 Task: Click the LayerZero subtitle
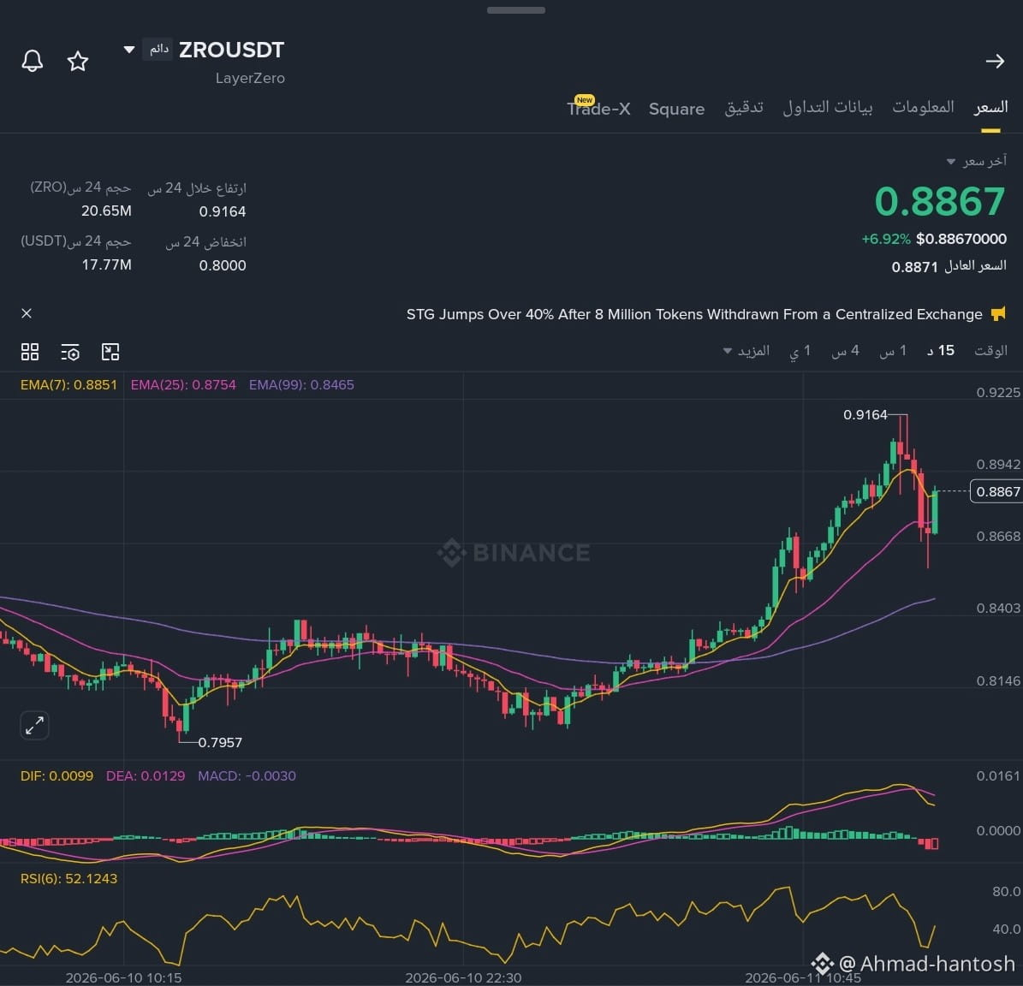pos(250,78)
